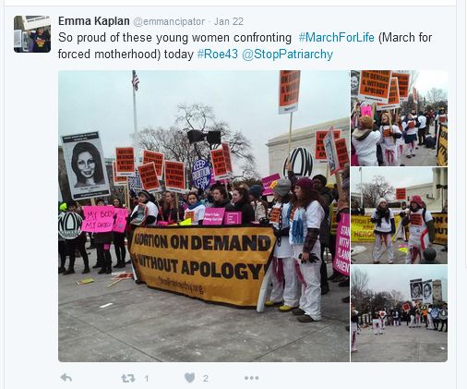Click the tweet text body
The image size is (467, 389).
[x=245, y=46]
